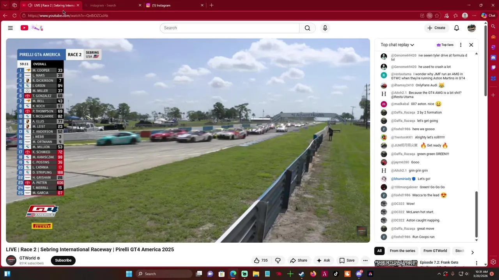This screenshot has width=499, height=280.
Task: Focus the YouTube search box
Action: point(230,28)
